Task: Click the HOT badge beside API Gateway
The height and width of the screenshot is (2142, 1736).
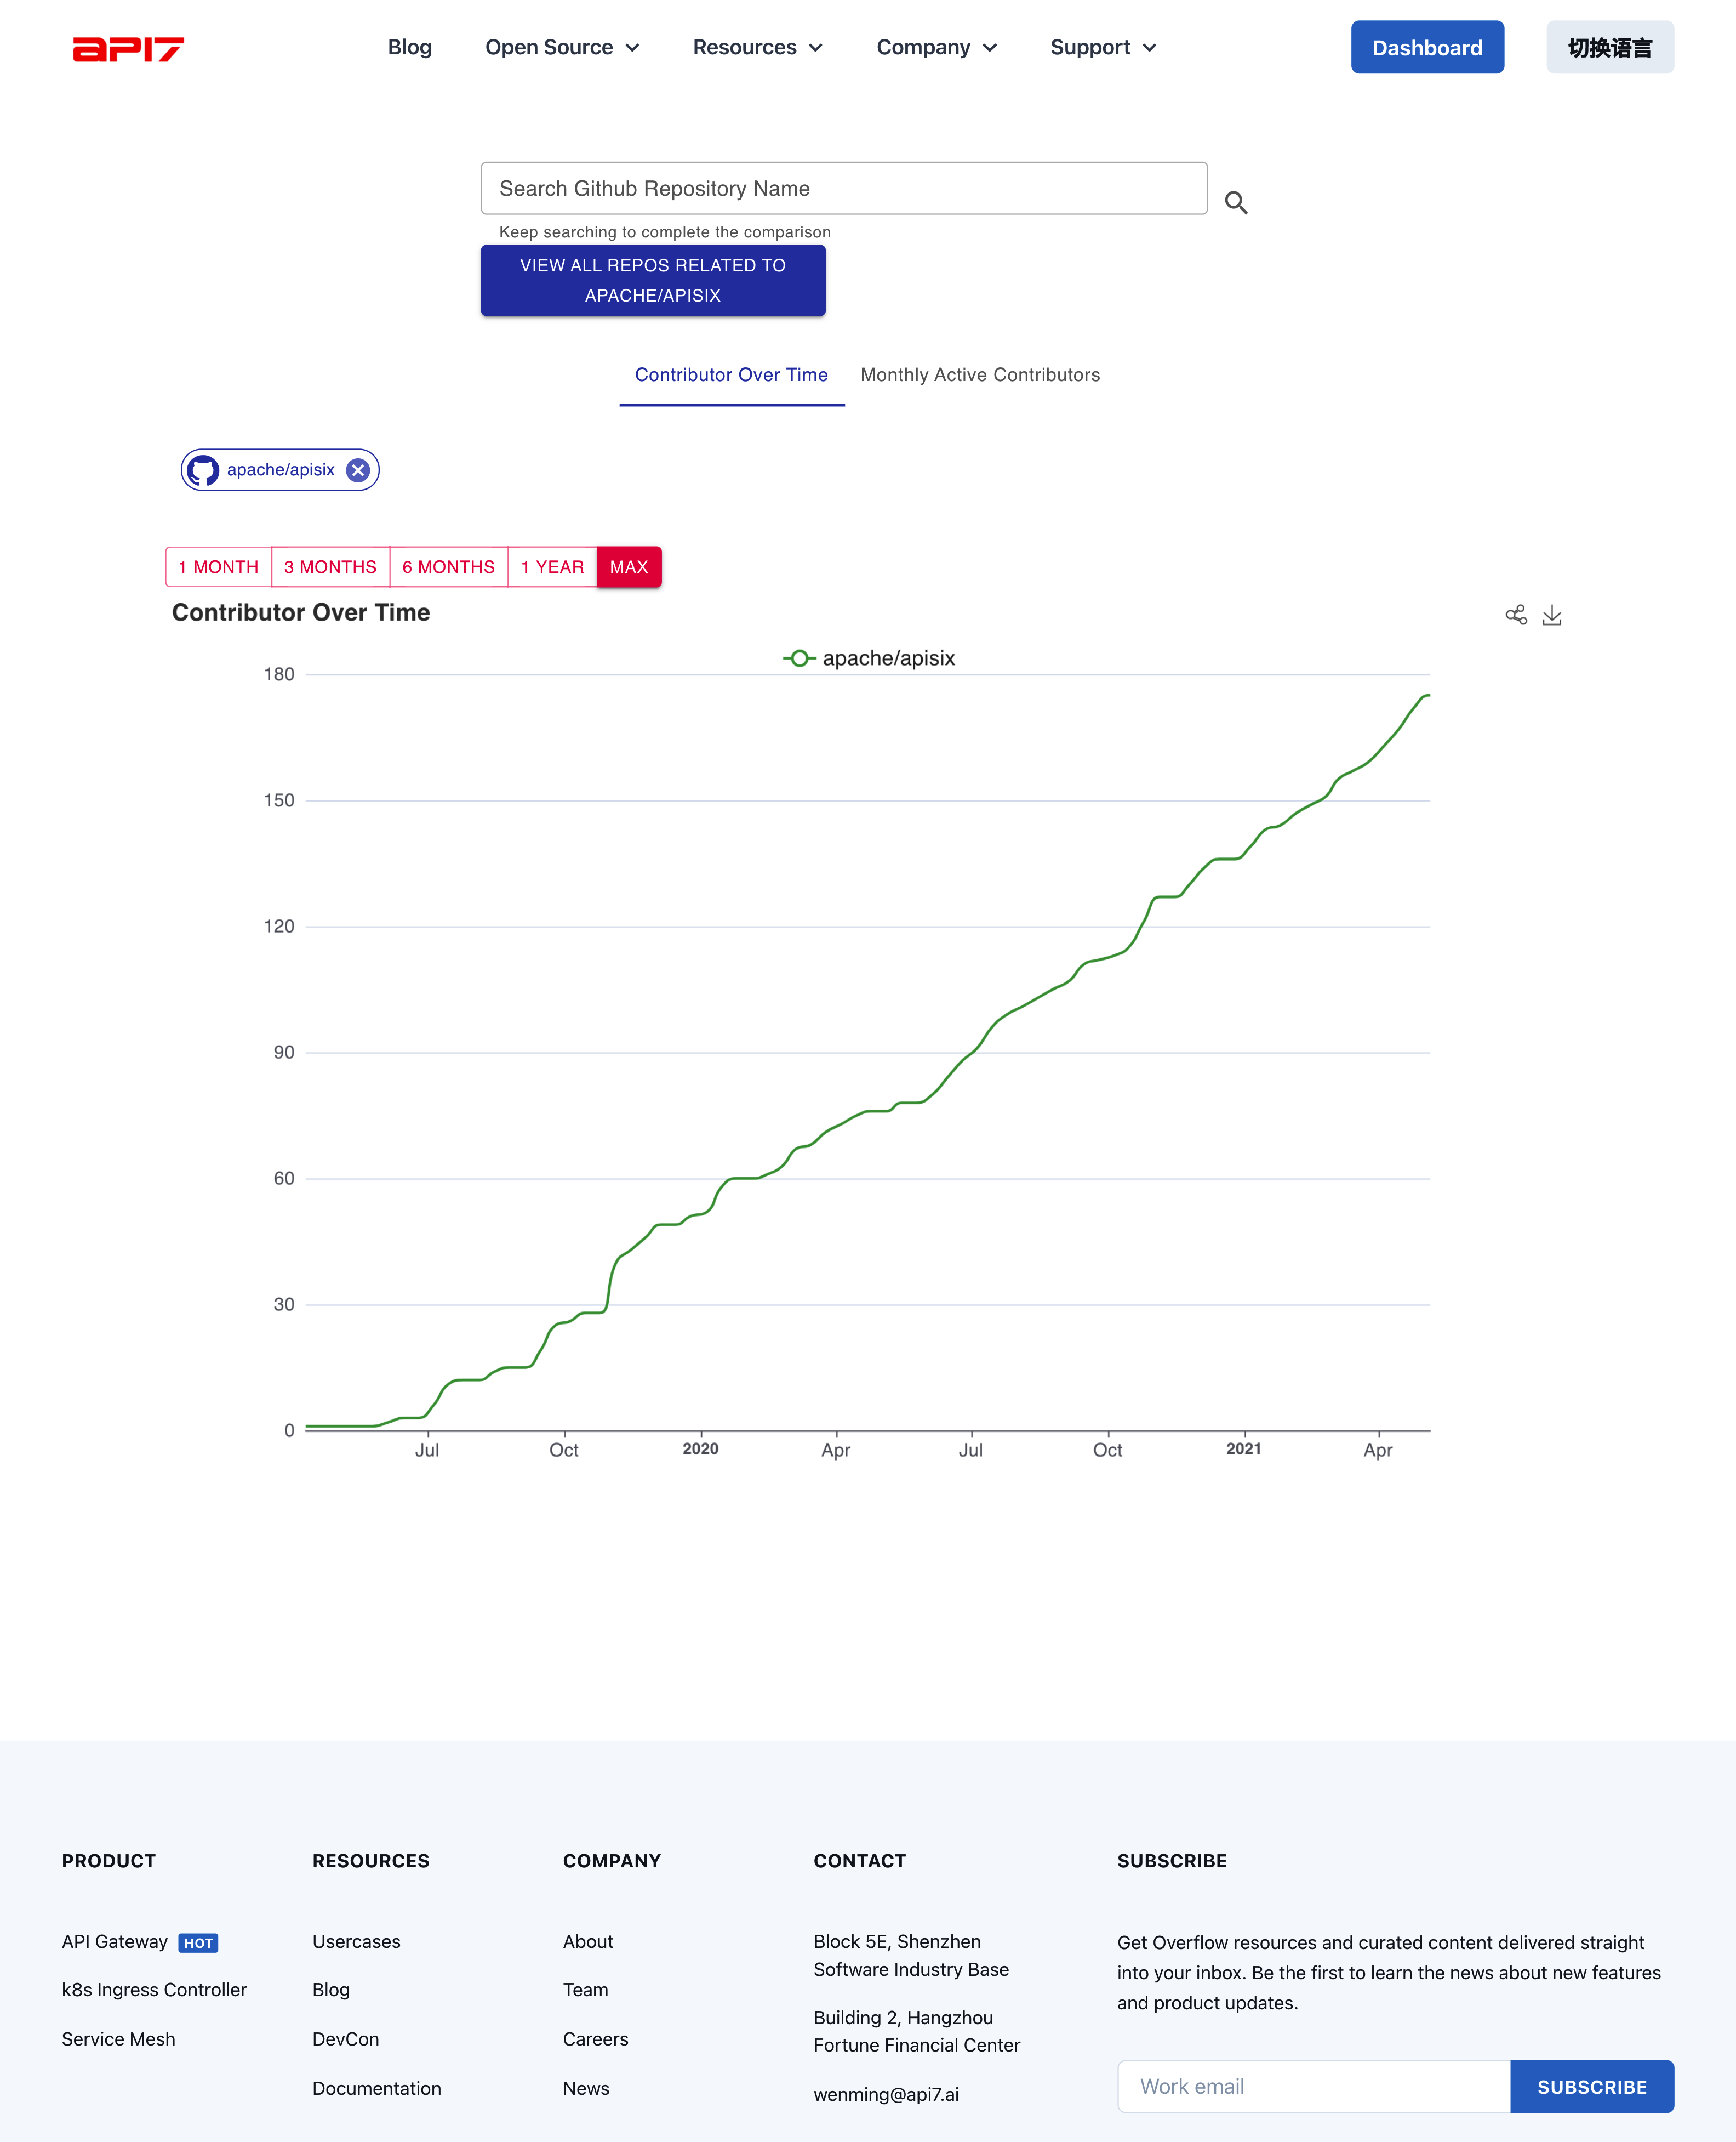Action: click(198, 1943)
